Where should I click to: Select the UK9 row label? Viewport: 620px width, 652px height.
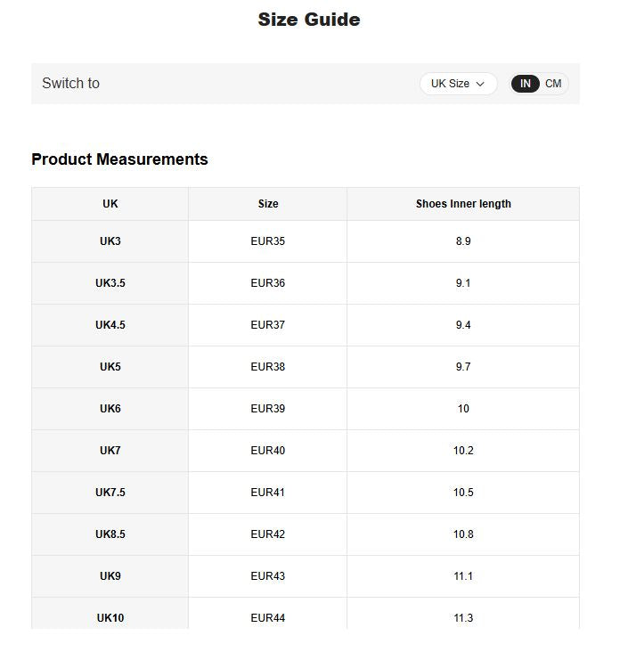(110, 576)
